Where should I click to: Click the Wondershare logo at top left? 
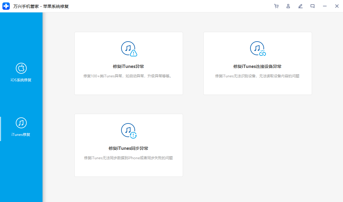coord(6,6)
